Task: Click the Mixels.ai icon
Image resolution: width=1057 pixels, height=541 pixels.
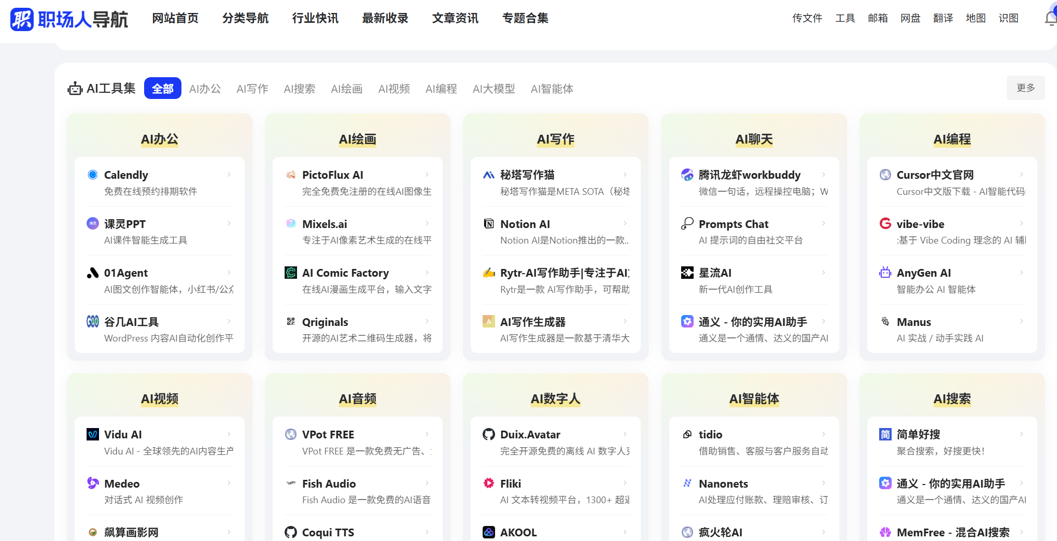Action: [x=291, y=223]
